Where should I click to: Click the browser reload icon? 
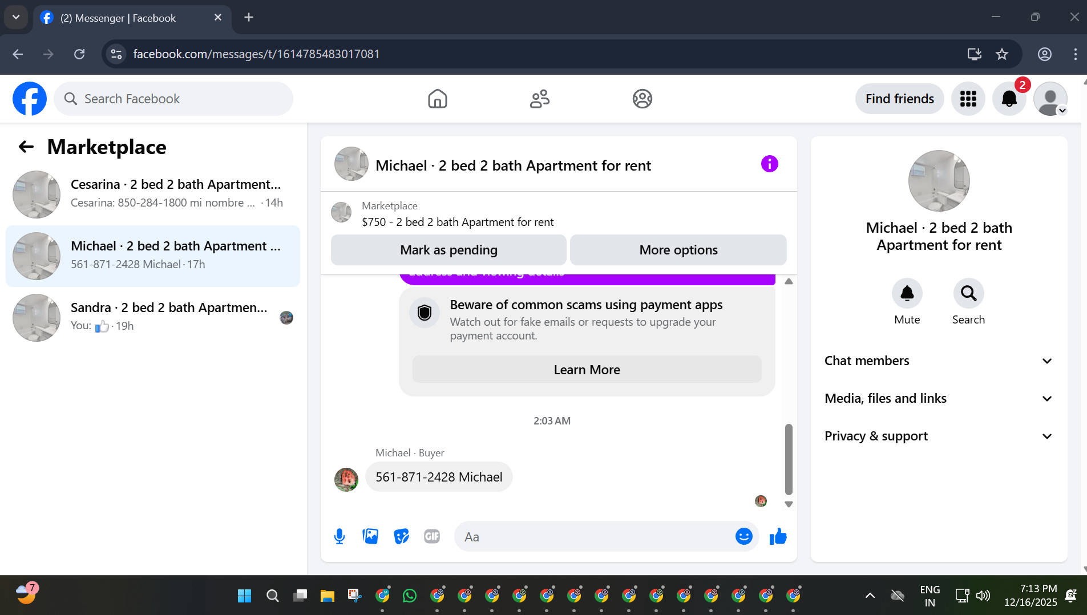click(x=79, y=54)
